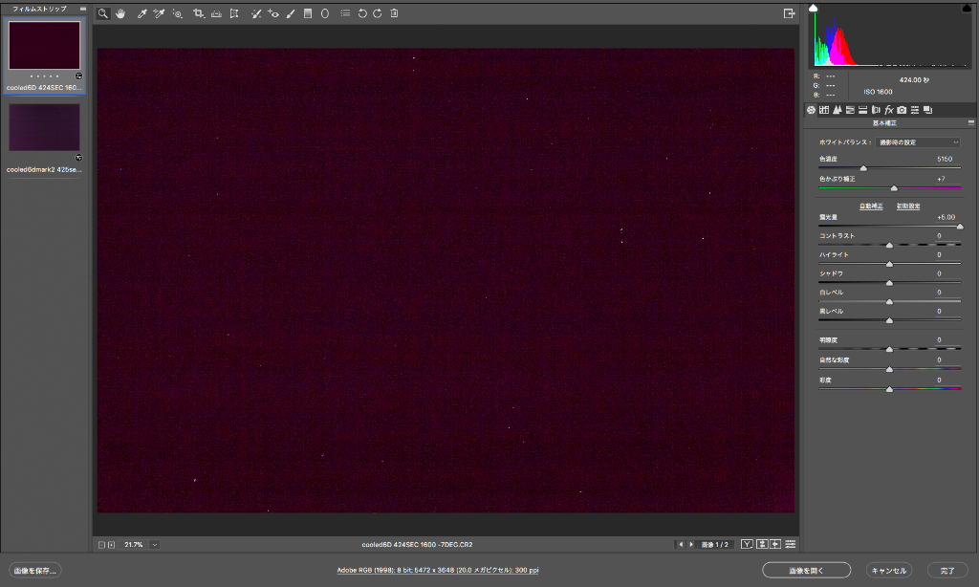Screen dimensions: 979x587
Task: Switch to the HSL adjustments panel tab
Action: coord(850,110)
